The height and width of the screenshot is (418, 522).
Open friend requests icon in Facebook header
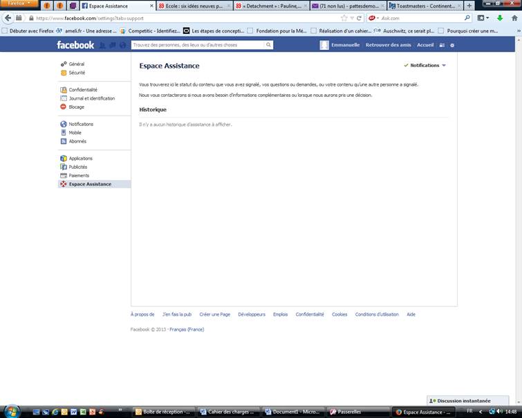[x=102, y=45]
